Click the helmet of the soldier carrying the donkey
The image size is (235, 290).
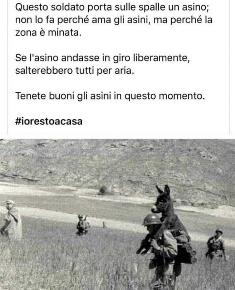[x=152, y=220]
